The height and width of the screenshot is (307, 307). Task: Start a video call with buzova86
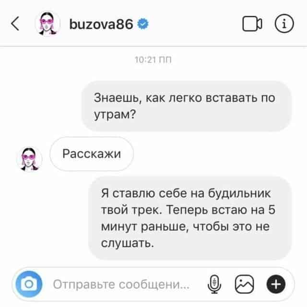[252, 24]
